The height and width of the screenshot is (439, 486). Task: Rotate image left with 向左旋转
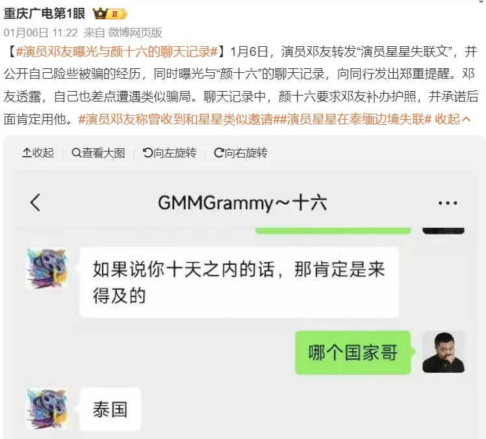coord(169,153)
